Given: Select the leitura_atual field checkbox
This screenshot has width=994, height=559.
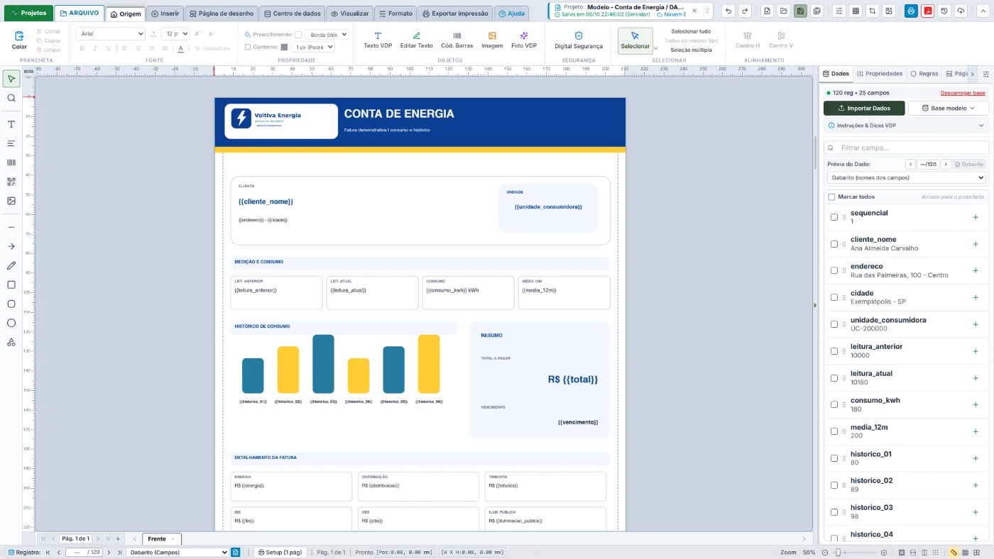Looking at the screenshot, I should click(834, 377).
